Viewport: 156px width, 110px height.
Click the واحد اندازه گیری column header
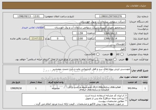point(56,82)
